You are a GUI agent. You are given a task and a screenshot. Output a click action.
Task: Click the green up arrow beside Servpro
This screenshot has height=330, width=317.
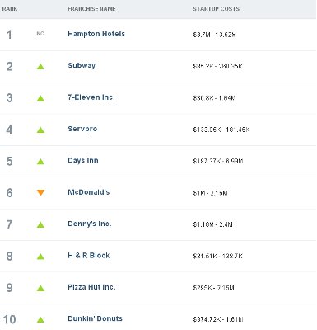coord(40,130)
